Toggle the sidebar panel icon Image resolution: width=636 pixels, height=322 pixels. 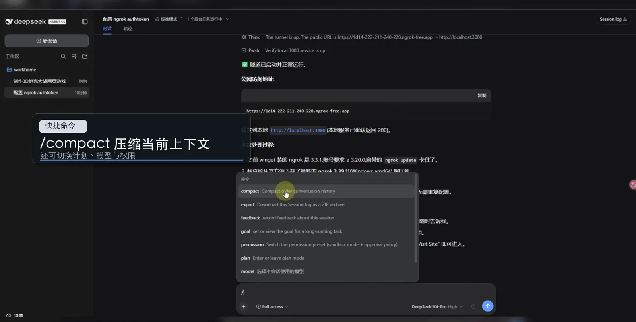(x=85, y=21)
